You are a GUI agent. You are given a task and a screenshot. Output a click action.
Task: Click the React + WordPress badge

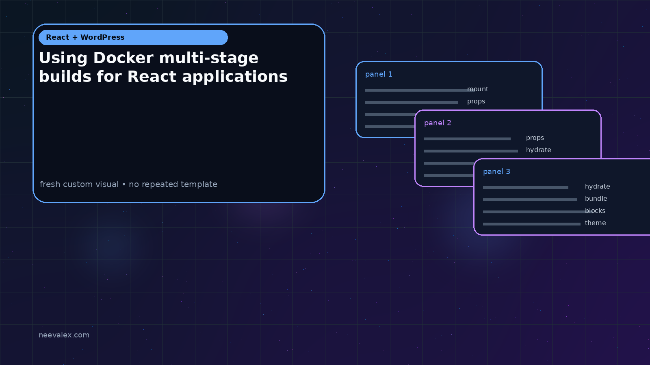(x=133, y=37)
